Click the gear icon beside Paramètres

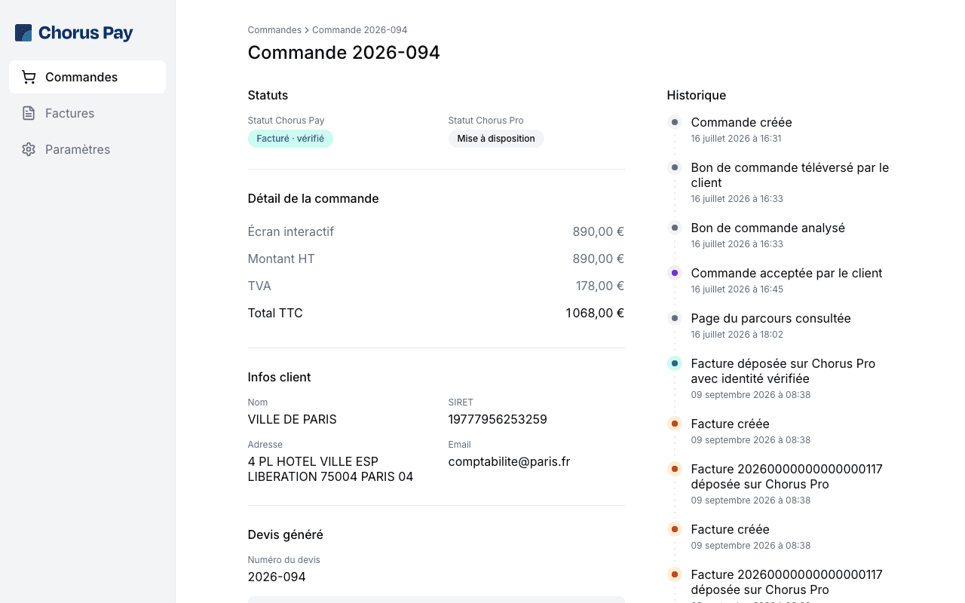click(x=29, y=149)
